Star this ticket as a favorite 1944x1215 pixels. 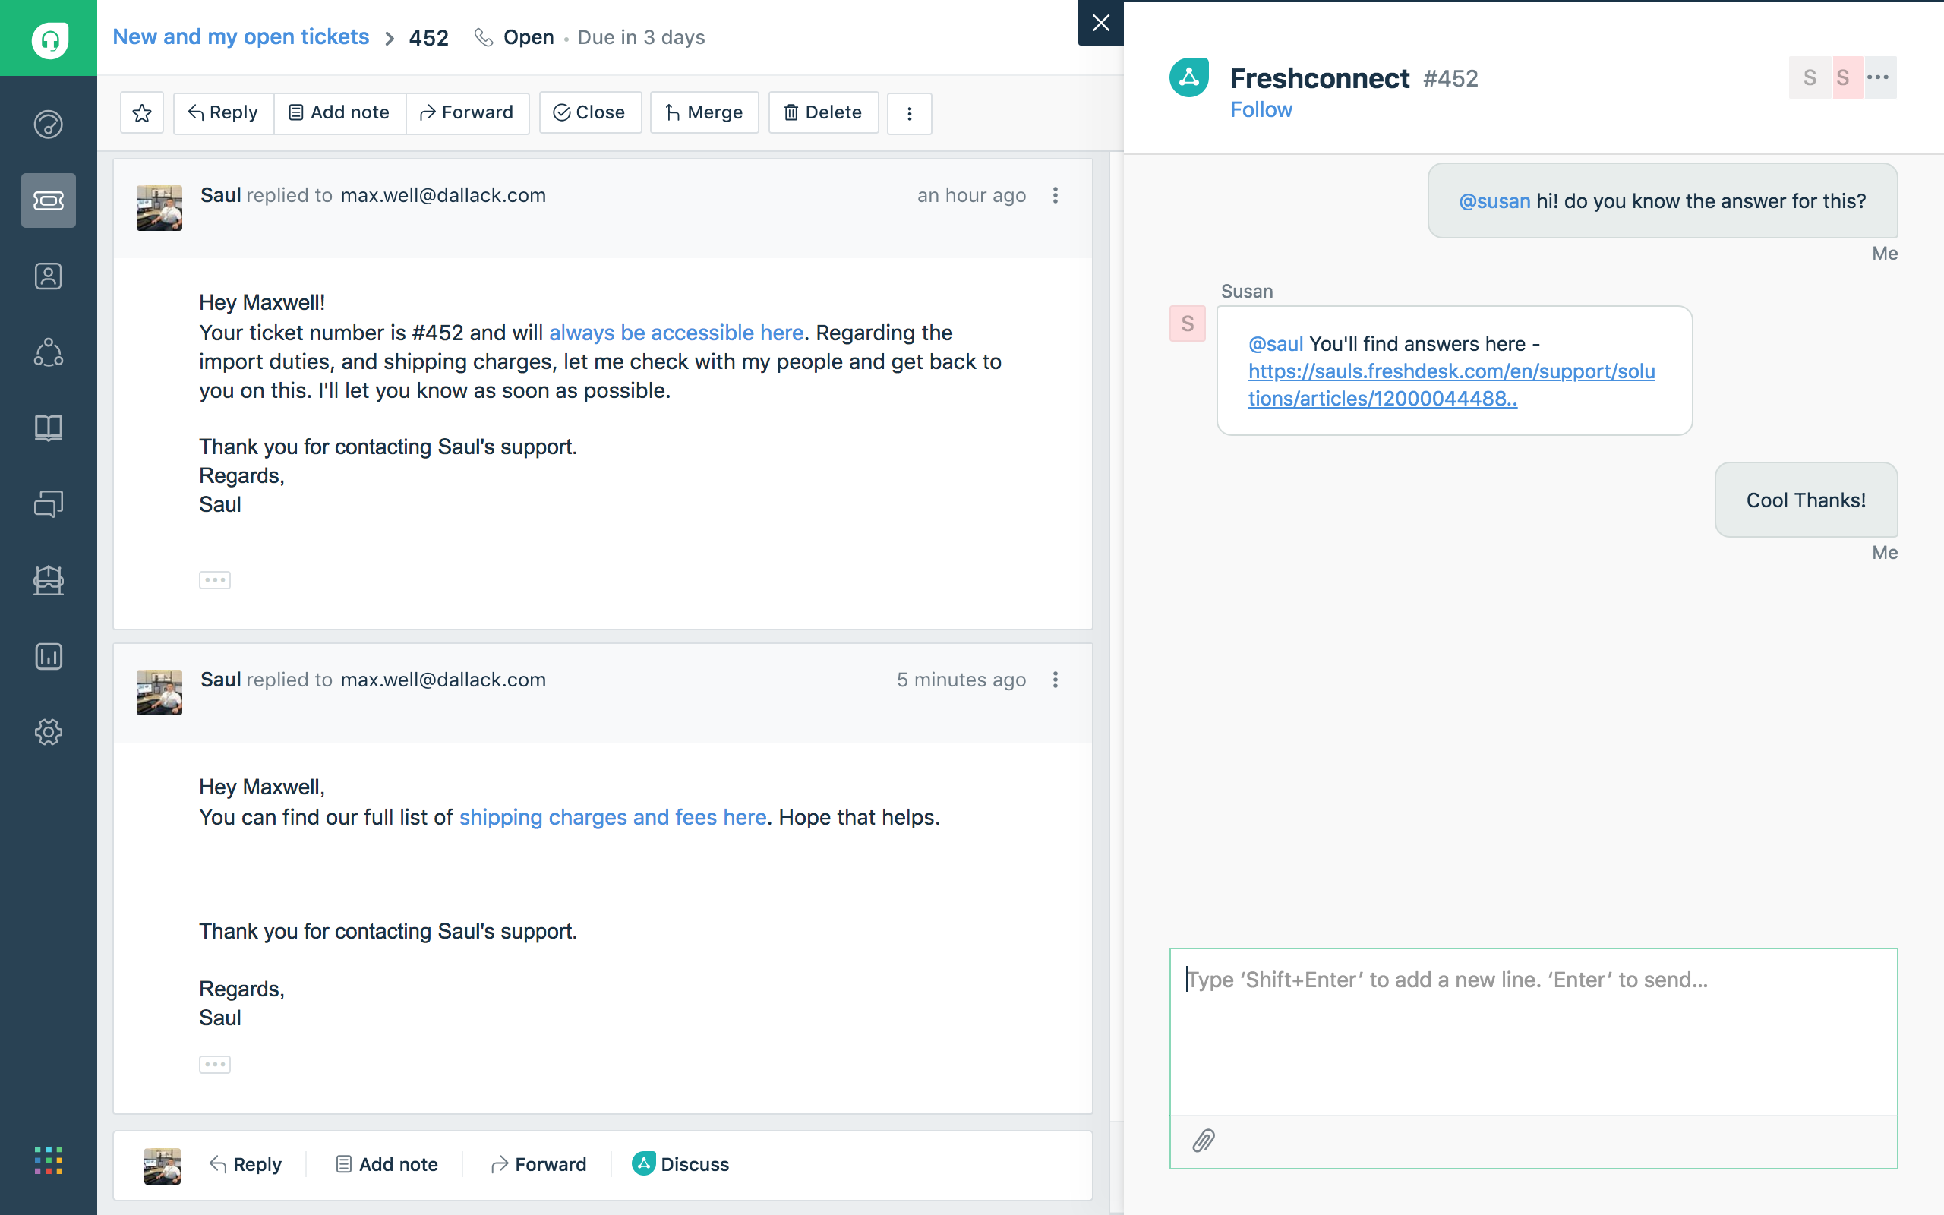click(x=141, y=112)
